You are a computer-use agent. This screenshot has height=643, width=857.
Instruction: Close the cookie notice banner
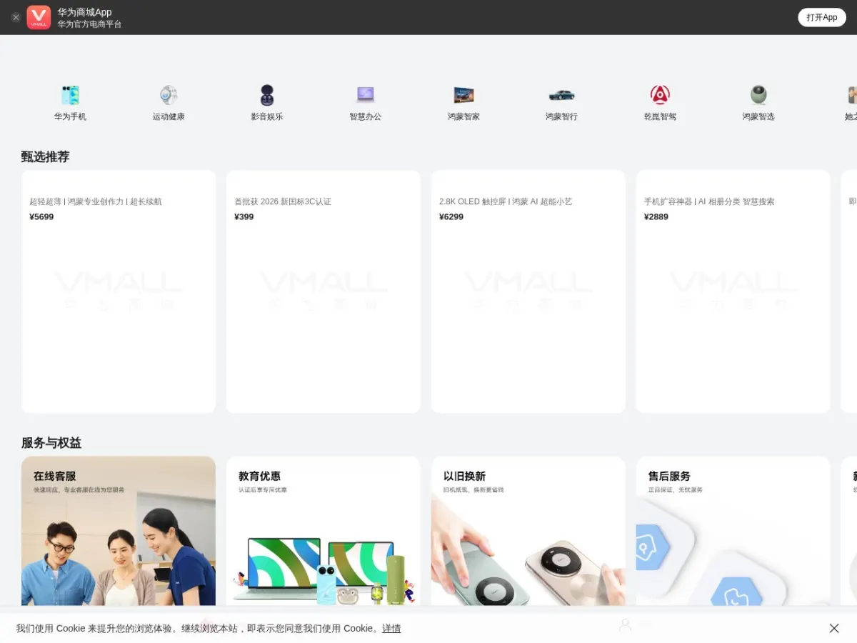point(834,628)
